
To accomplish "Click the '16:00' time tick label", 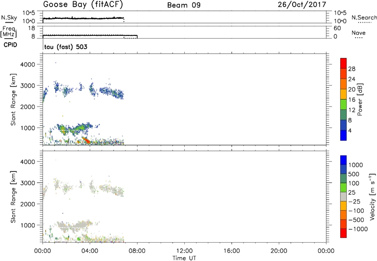I will [x=231, y=251].
